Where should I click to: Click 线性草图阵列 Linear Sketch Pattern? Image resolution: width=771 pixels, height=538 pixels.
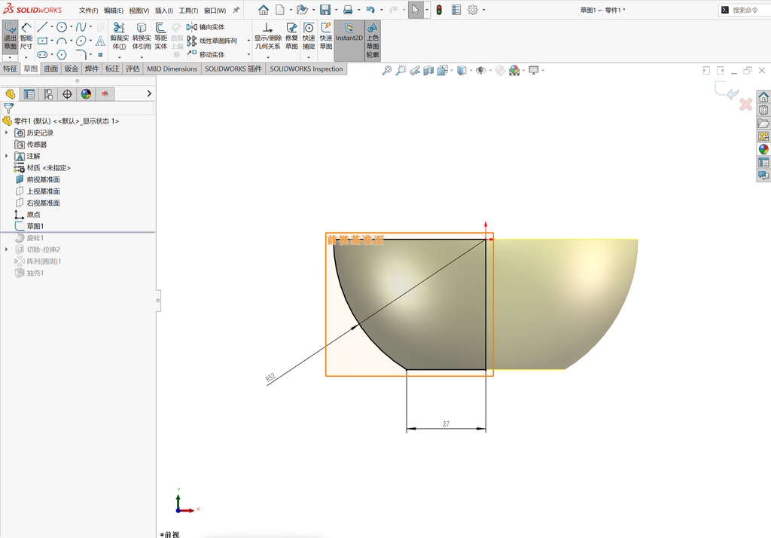212,41
